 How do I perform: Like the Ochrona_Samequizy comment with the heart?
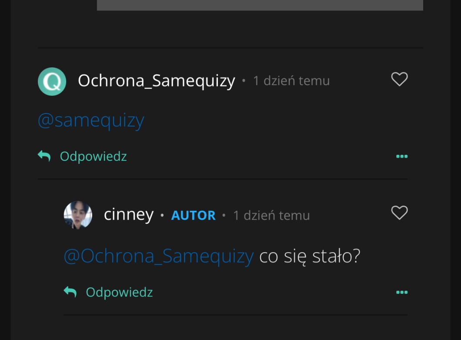[399, 79]
